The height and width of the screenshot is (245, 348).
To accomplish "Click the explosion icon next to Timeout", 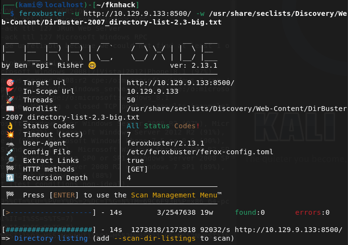I will pos(10,135).
